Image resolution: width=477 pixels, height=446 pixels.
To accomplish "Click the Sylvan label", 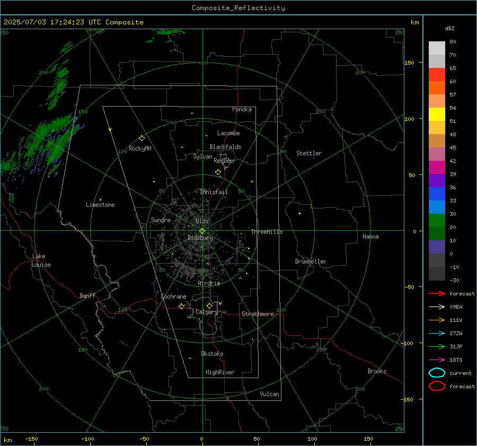I will [202, 156].
